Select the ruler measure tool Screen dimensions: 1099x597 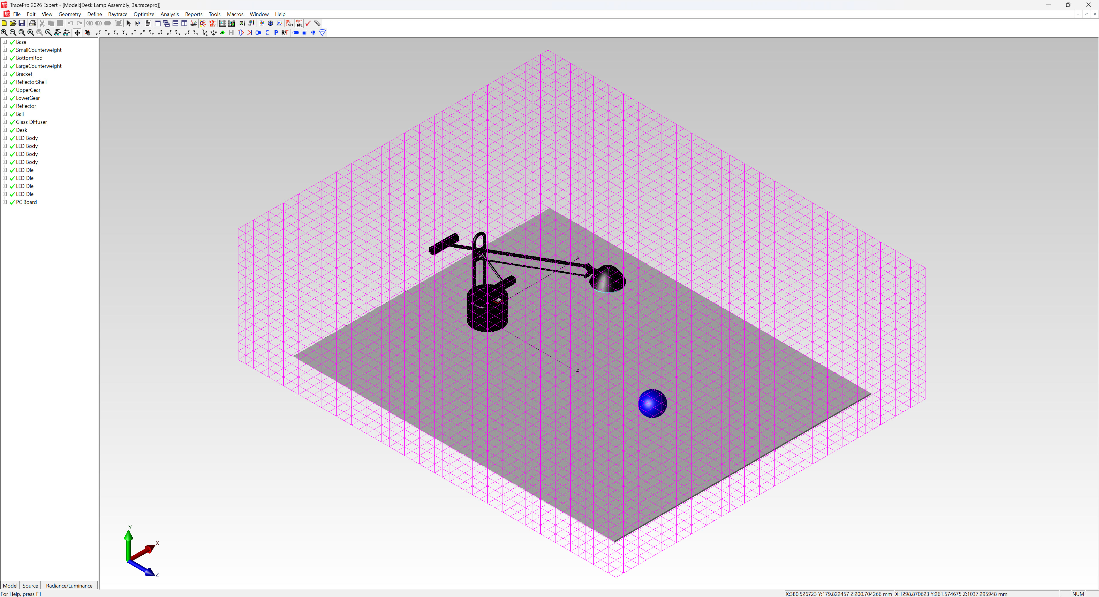(x=317, y=23)
